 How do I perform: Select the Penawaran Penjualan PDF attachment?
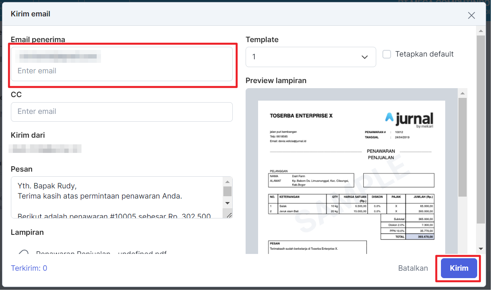pos(24,253)
